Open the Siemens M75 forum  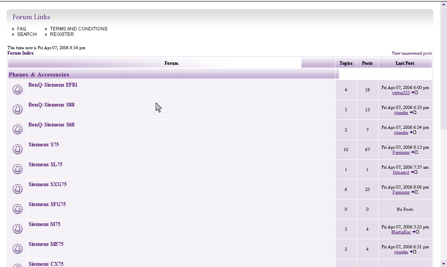click(45, 224)
